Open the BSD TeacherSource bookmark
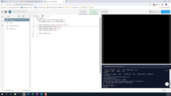The image size is (171, 96). coord(52,7)
